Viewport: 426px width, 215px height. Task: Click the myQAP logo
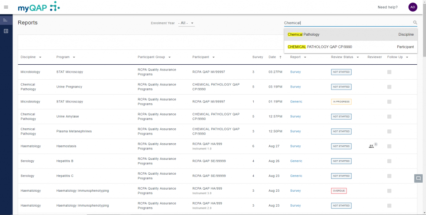[39, 7]
